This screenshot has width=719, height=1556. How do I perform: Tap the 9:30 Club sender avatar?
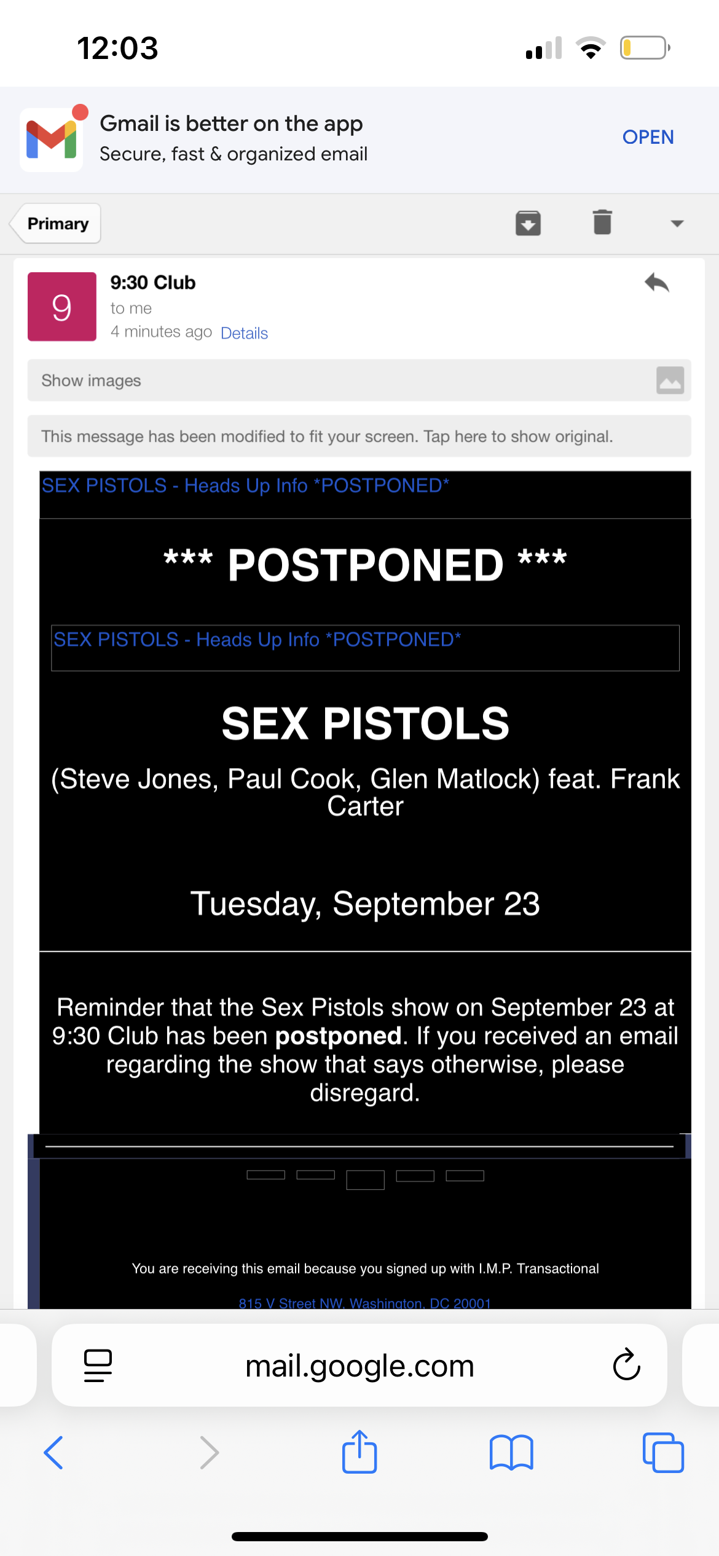(62, 307)
